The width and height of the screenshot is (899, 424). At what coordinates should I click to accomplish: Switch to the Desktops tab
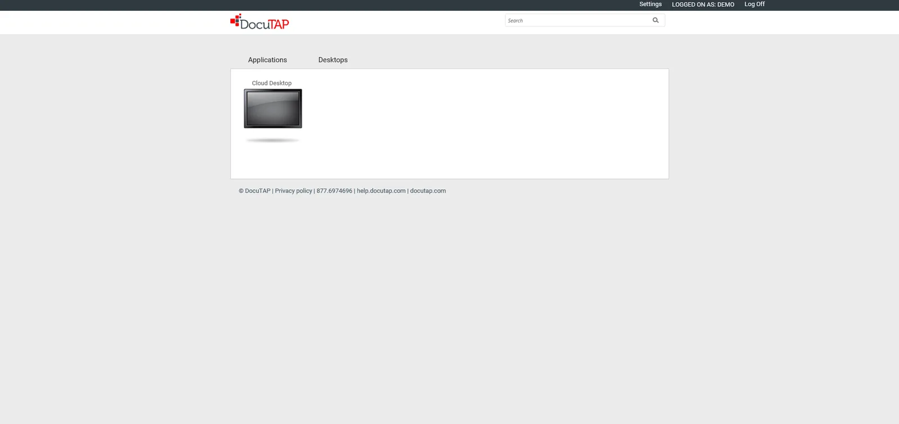click(333, 60)
